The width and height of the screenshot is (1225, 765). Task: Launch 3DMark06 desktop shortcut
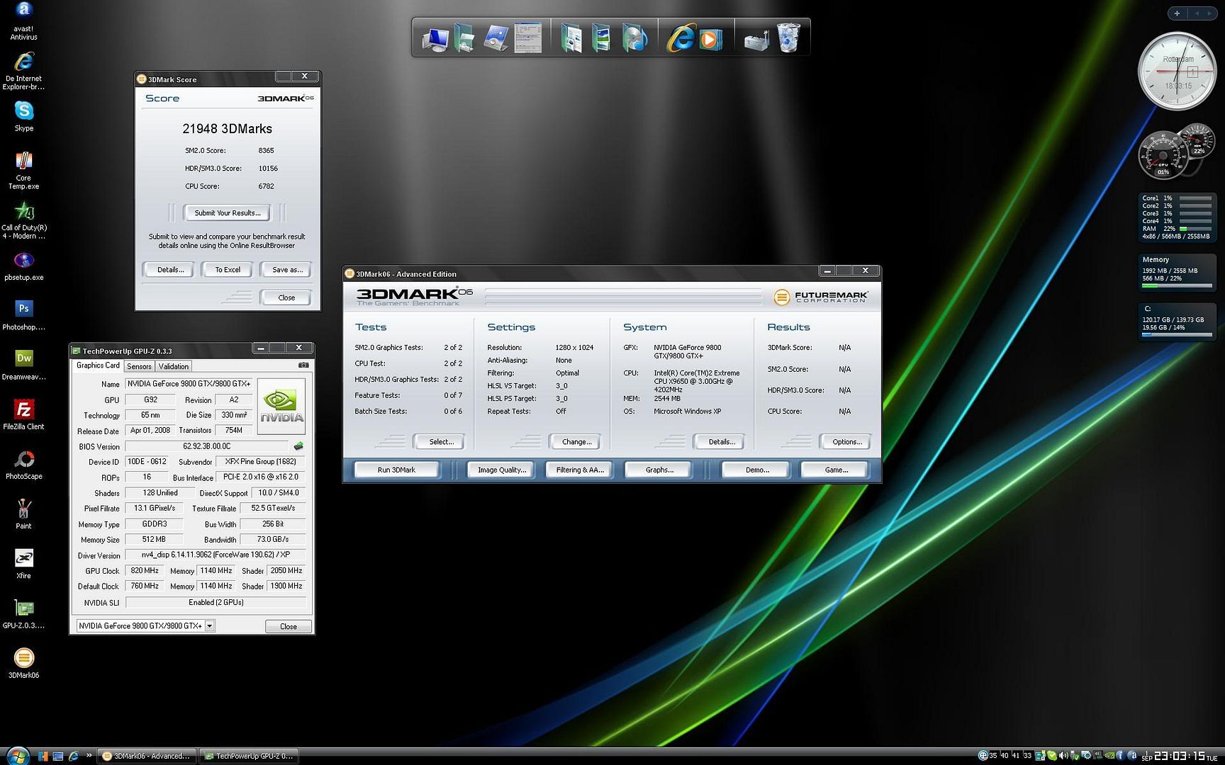tap(23, 663)
